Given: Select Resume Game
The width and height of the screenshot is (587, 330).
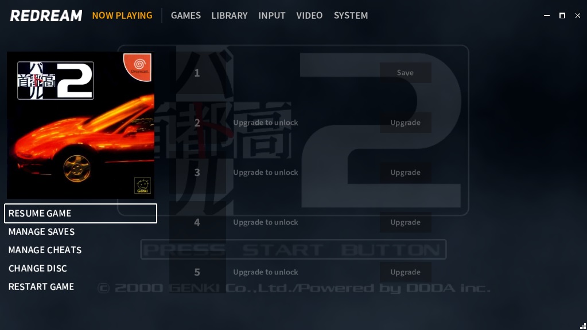Looking at the screenshot, I should [x=80, y=213].
